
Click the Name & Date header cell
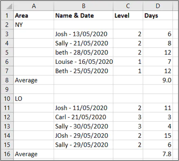pos(83,15)
